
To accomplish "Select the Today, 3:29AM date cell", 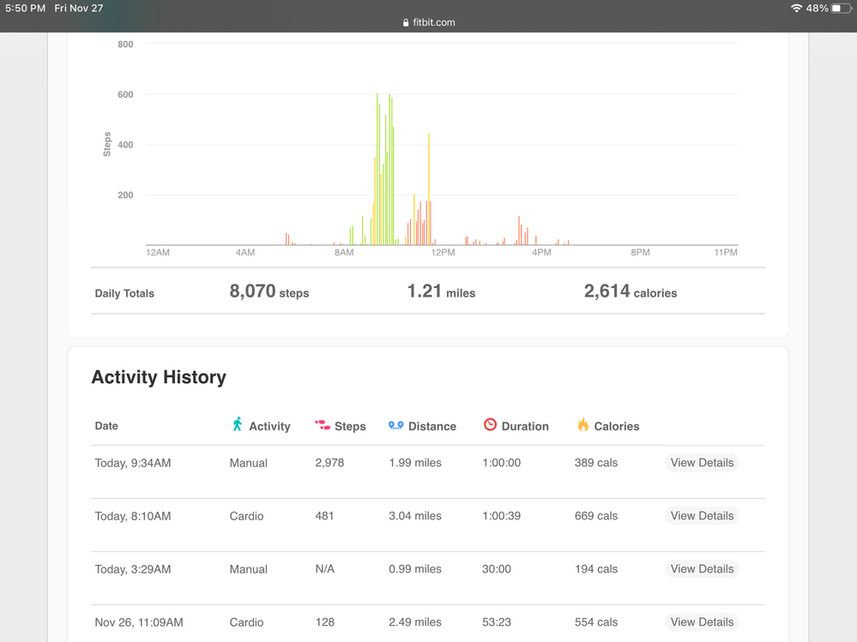I will pos(133,569).
